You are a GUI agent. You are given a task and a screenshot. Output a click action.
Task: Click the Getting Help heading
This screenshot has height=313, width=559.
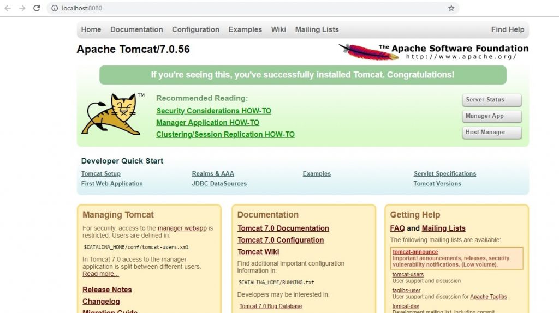415,215
